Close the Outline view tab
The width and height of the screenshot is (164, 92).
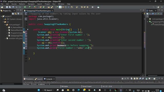(x=156, y=11)
